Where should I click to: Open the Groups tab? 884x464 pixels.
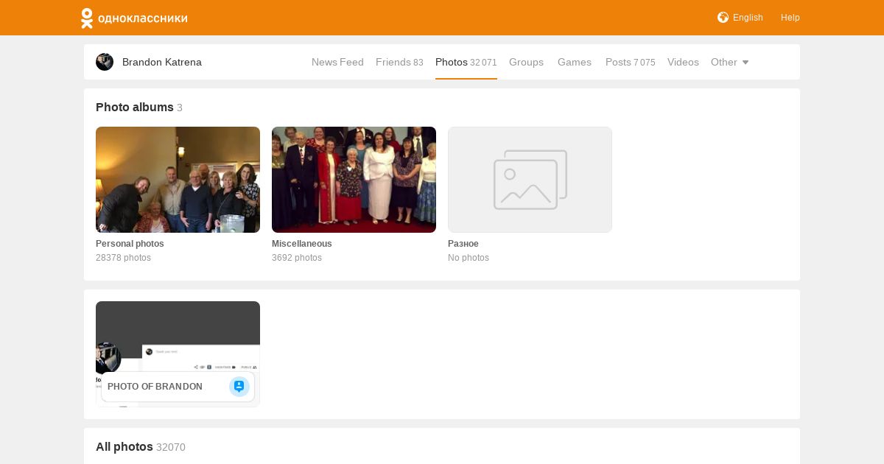[526, 62]
